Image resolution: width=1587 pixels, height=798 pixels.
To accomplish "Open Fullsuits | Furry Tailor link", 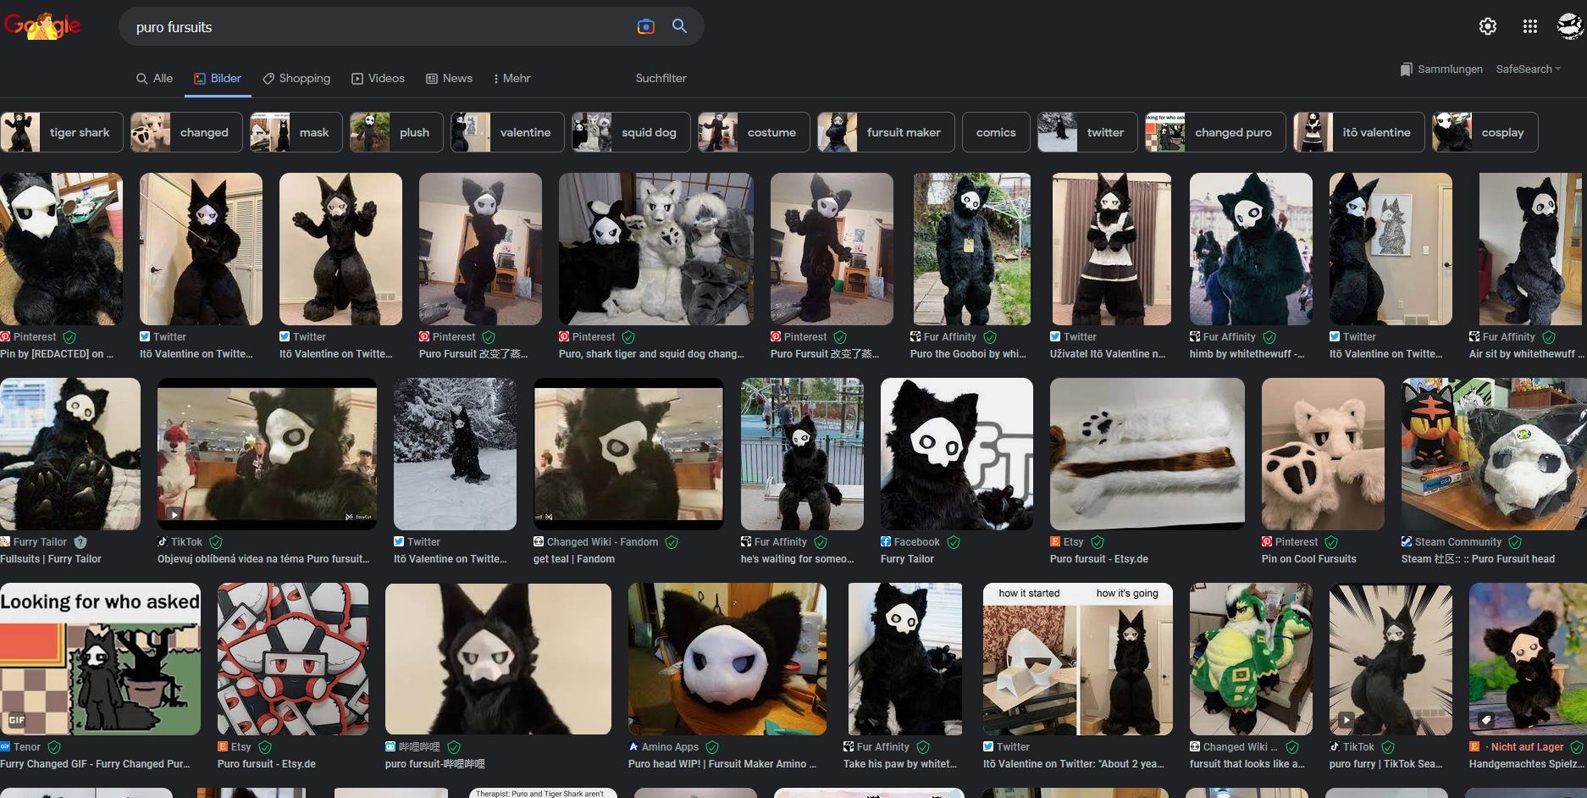I will click(x=51, y=559).
